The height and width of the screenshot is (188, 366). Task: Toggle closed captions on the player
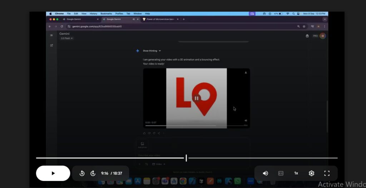[281, 173]
